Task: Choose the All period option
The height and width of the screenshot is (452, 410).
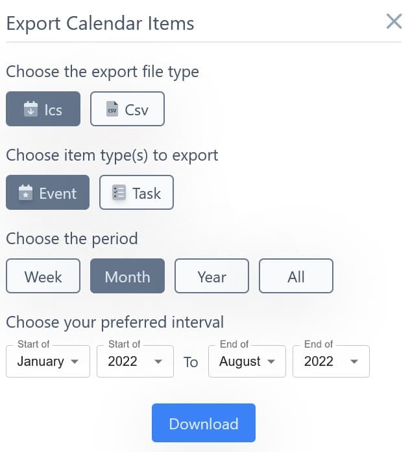Action: coord(296,276)
